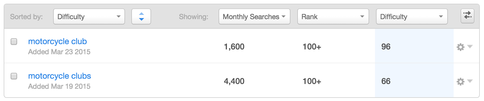Image resolution: width=484 pixels, height=101 pixels.
Task: Open the Showing Difficulty column dropdown
Action: [412, 16]
